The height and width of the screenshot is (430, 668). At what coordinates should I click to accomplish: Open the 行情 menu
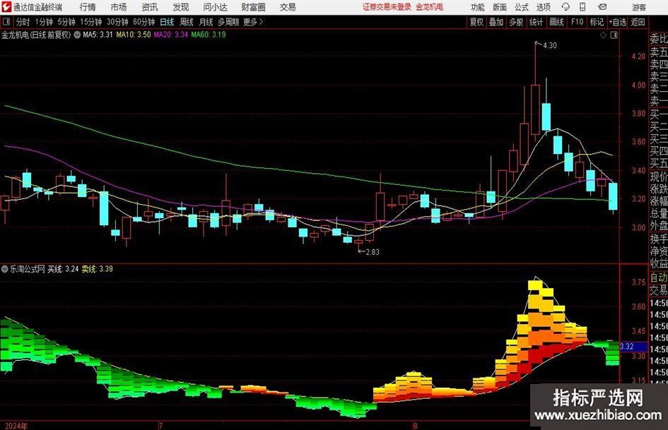click(88, 7)
